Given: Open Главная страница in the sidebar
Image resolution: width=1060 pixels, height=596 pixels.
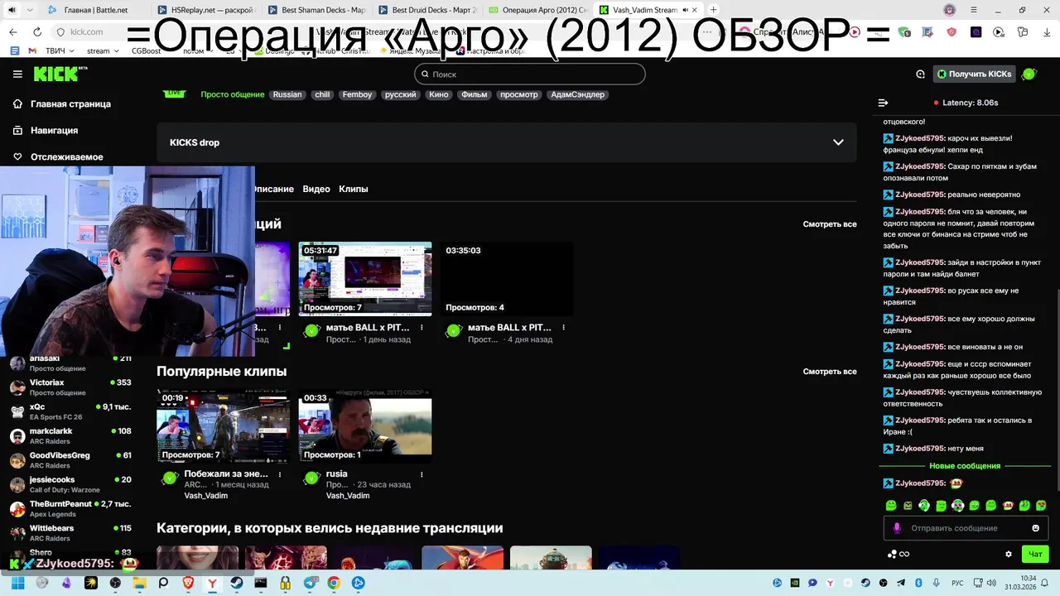Looking at the screenshot, I should click(x=61, y=104).
